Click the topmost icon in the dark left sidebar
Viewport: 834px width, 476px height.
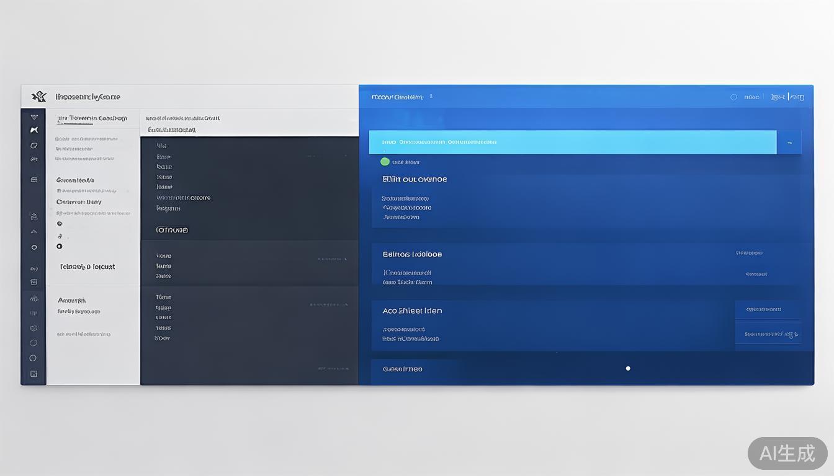[34, 117]
